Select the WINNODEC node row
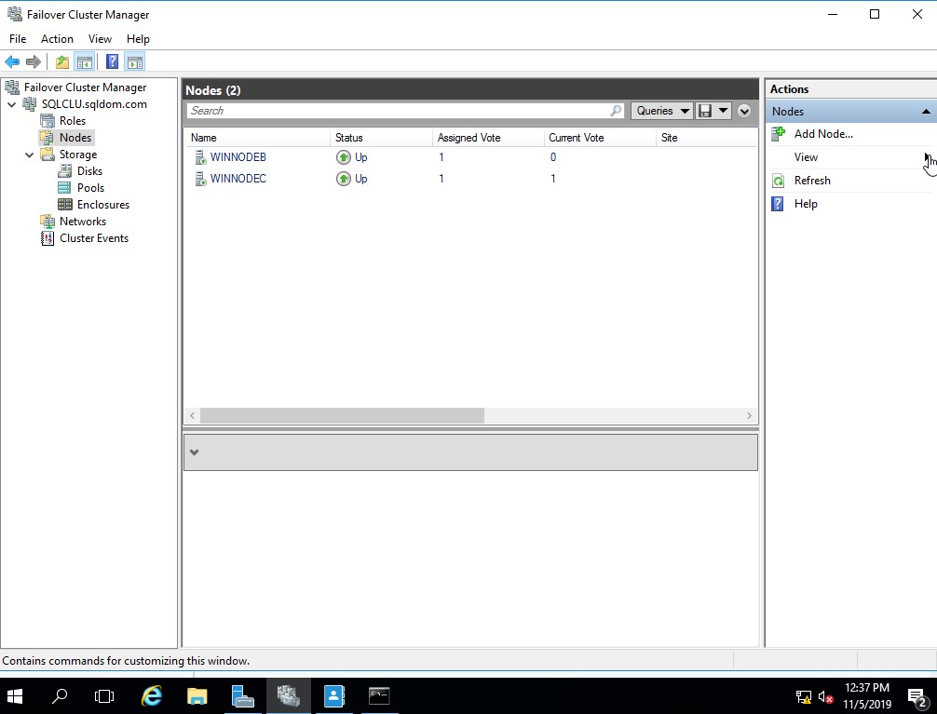937x714 pixels. point(471,179)
